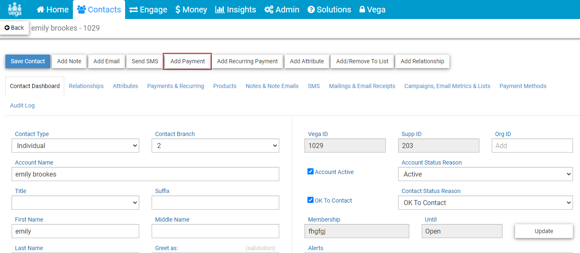Viewport: 580px width, 253px height.
Task: Open the Contact Status Reason dropdown
Action: pyautogui.click(x=486, y=203)
